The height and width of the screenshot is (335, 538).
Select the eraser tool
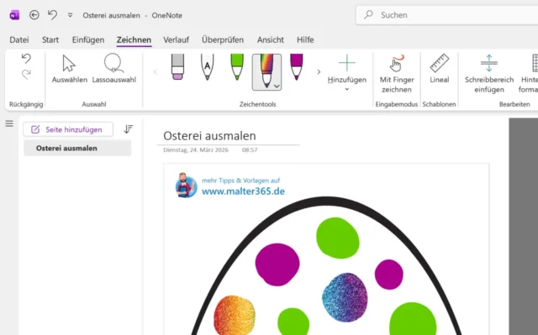pos(177,67)
